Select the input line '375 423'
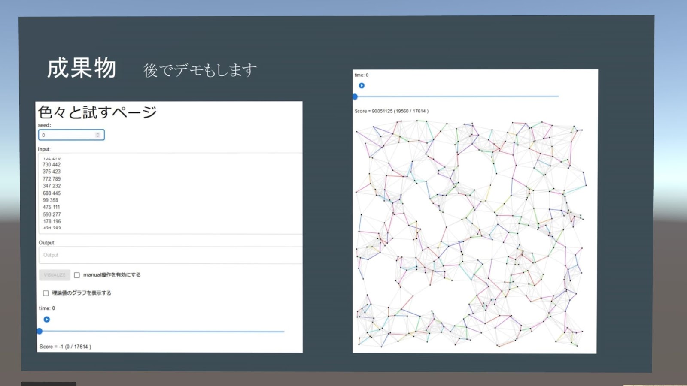 coord(52,172)
